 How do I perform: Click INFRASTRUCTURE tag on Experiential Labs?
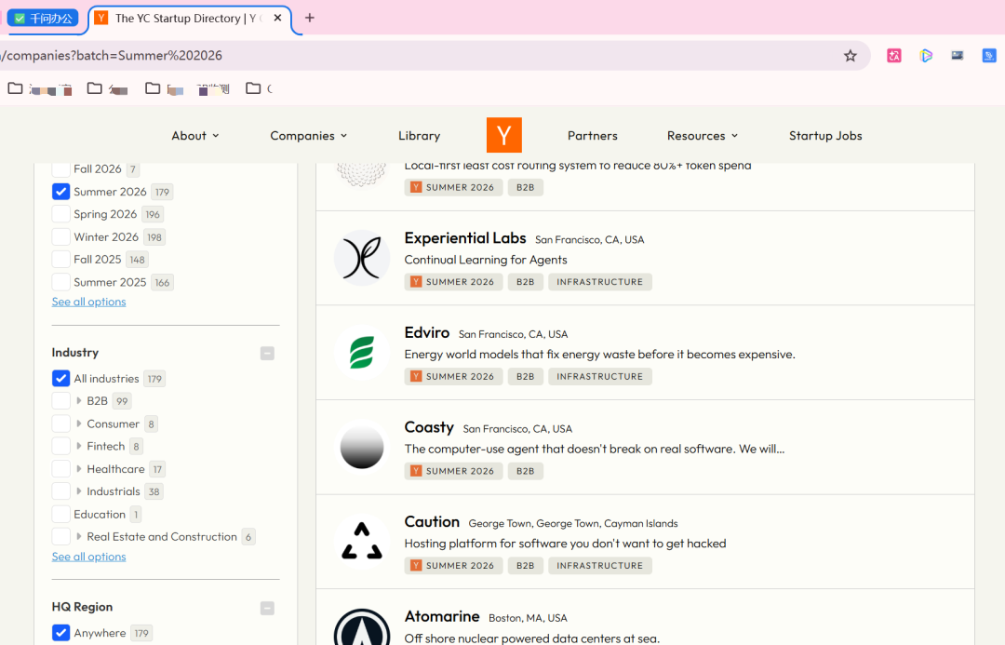tap(600, 282)
